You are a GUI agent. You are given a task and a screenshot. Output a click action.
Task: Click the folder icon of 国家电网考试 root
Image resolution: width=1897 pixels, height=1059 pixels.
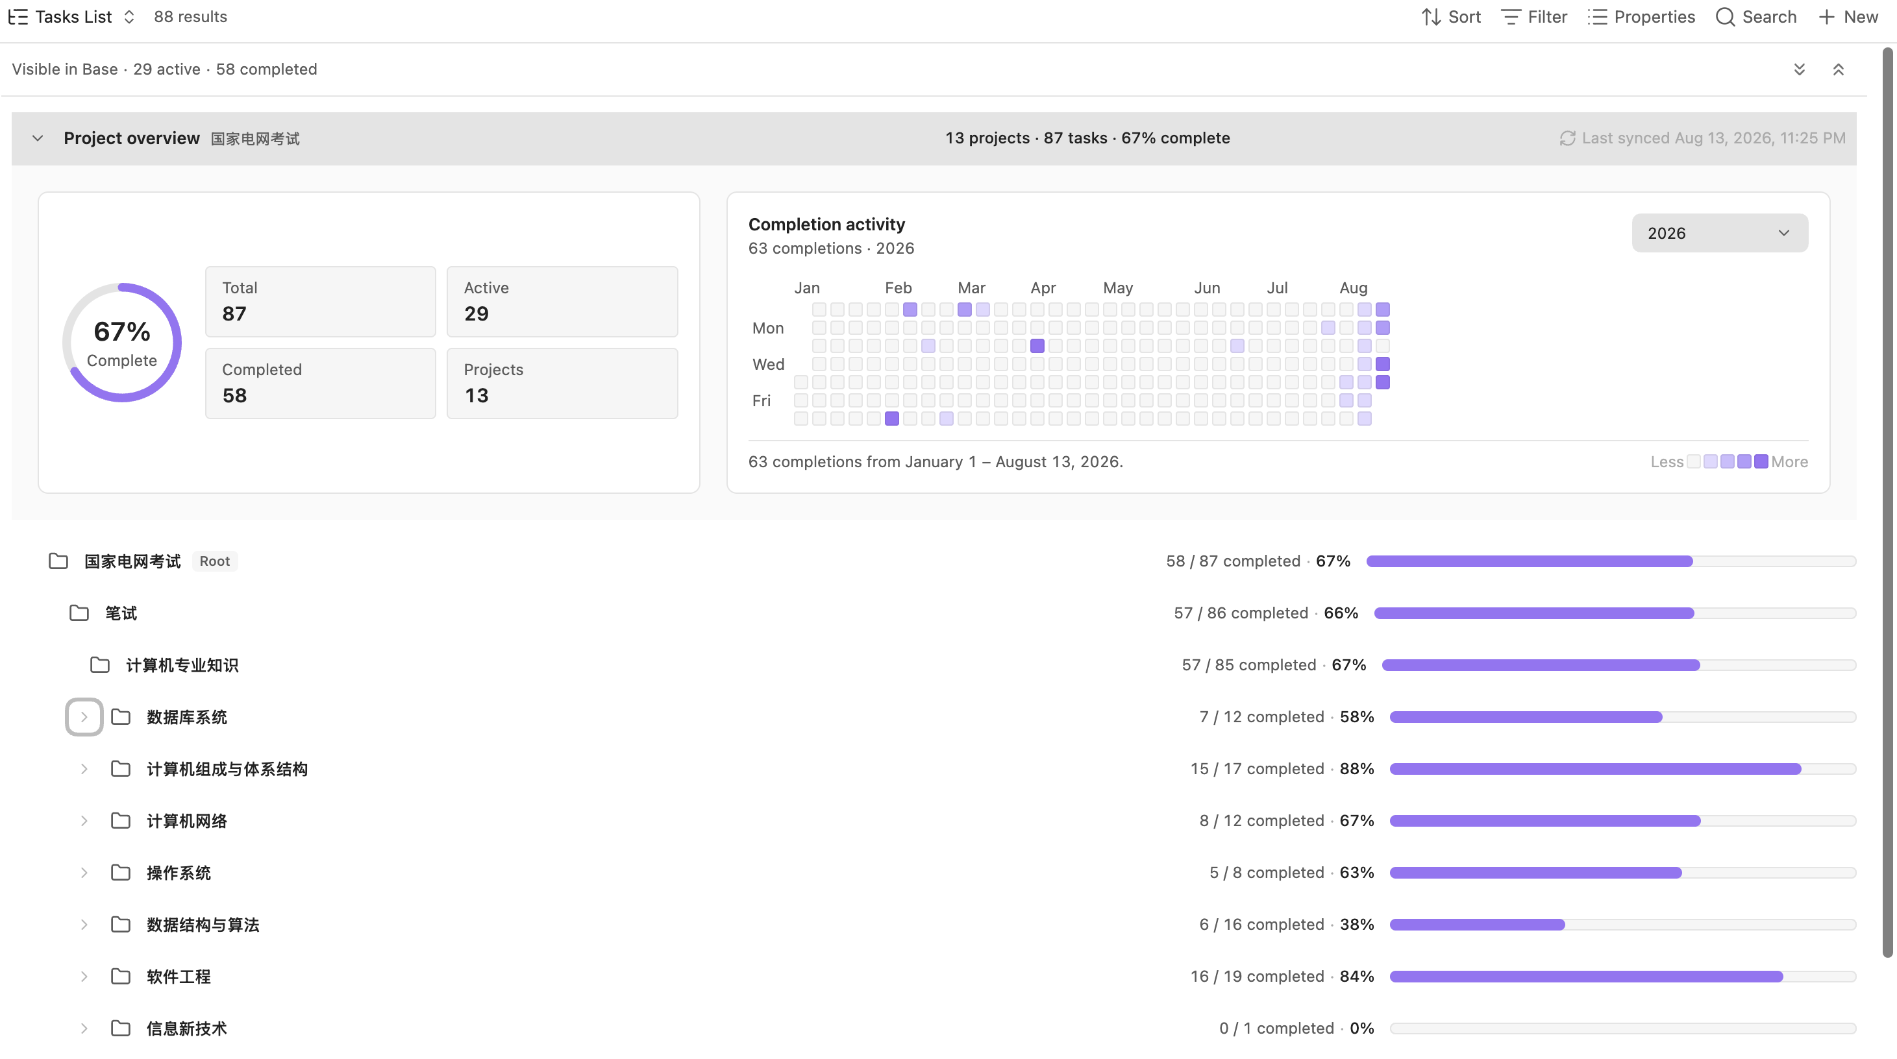click(x=58, y=561)
